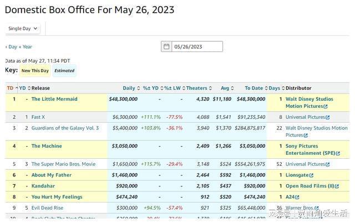
Task: Go to previous Day link
Action: [11, 47]
